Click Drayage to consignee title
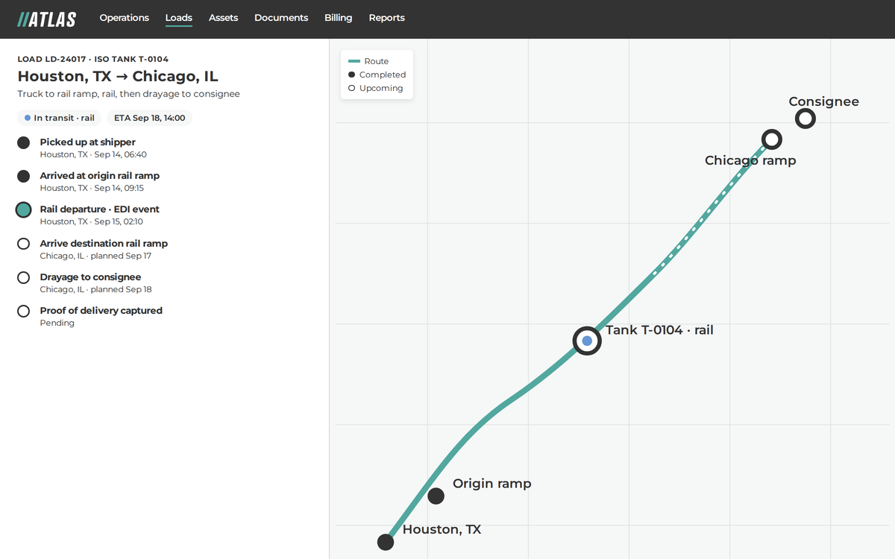 coord(90,277)
